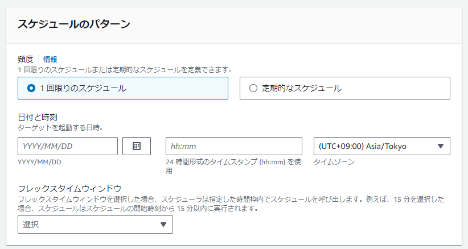The width and height of the screenshot is (468, 249).
Task: Open the 情報 link beside 頻度
Action: [x=50, y=59]
